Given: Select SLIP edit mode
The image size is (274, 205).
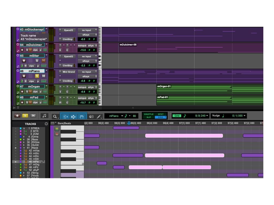Looking at the screenshot, I should [149, 117].
